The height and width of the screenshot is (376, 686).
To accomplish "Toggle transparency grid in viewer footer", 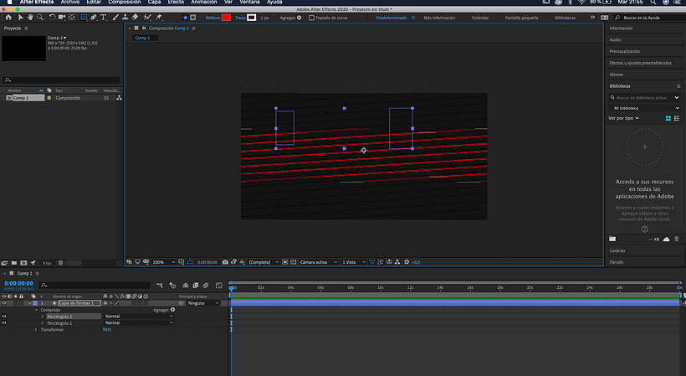I will pyautogui.click(x=294, y=262).
